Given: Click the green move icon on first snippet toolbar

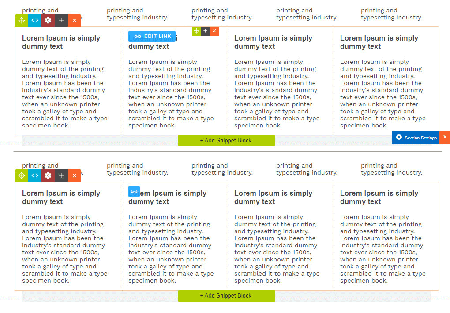Looking at the screenshot, I should coord(22,20).
